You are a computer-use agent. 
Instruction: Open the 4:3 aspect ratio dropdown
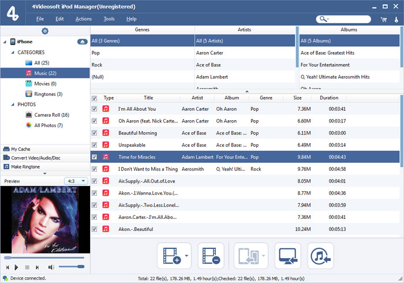pos(76,181)
